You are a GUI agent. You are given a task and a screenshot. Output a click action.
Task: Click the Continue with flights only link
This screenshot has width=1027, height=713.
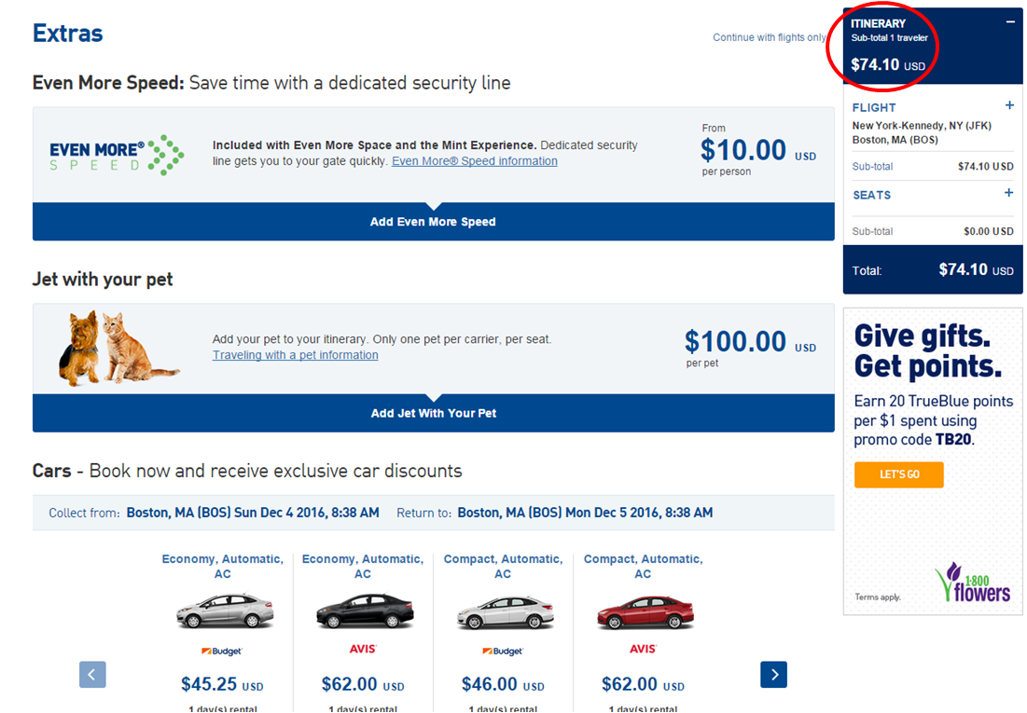[770, 37]
